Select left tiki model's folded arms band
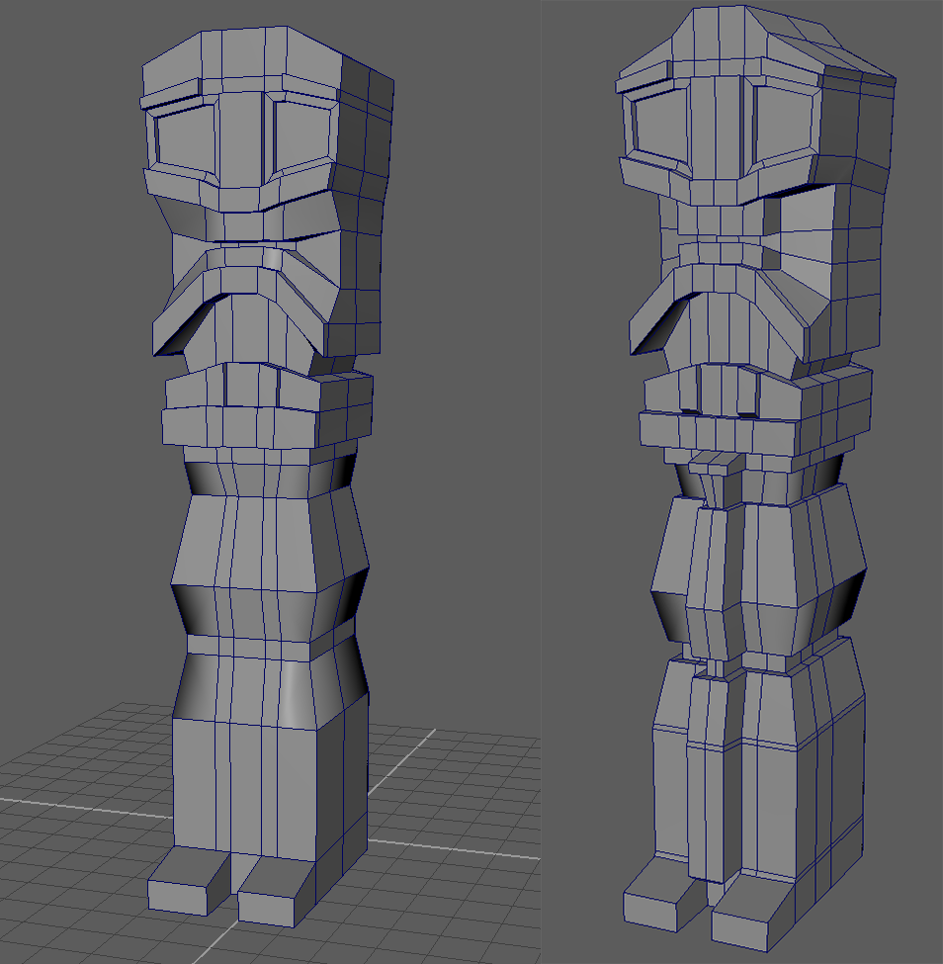943x964 pixels. (268, 405)
